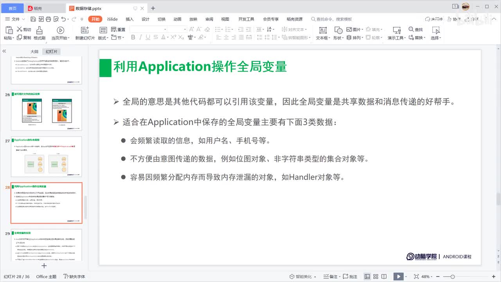Open the 排列 arrange menu
The width and height of the screenshot is (501, 282).
[x=355, y=38]
